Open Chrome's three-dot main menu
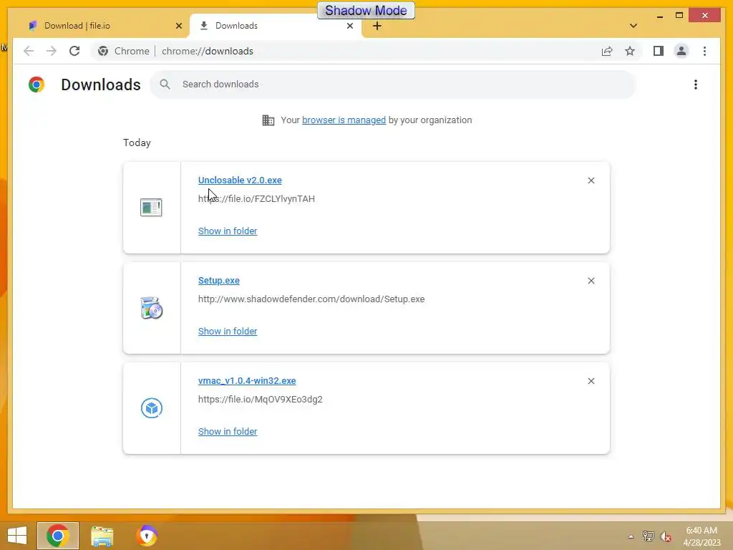Viewport: 733px width, 550px height. coord(704,51)
